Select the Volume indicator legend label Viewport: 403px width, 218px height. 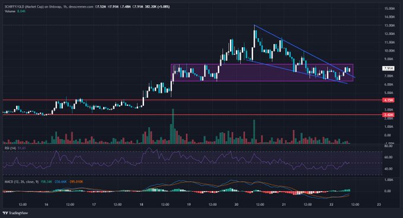pyautogui.click(x=9, y=11)
